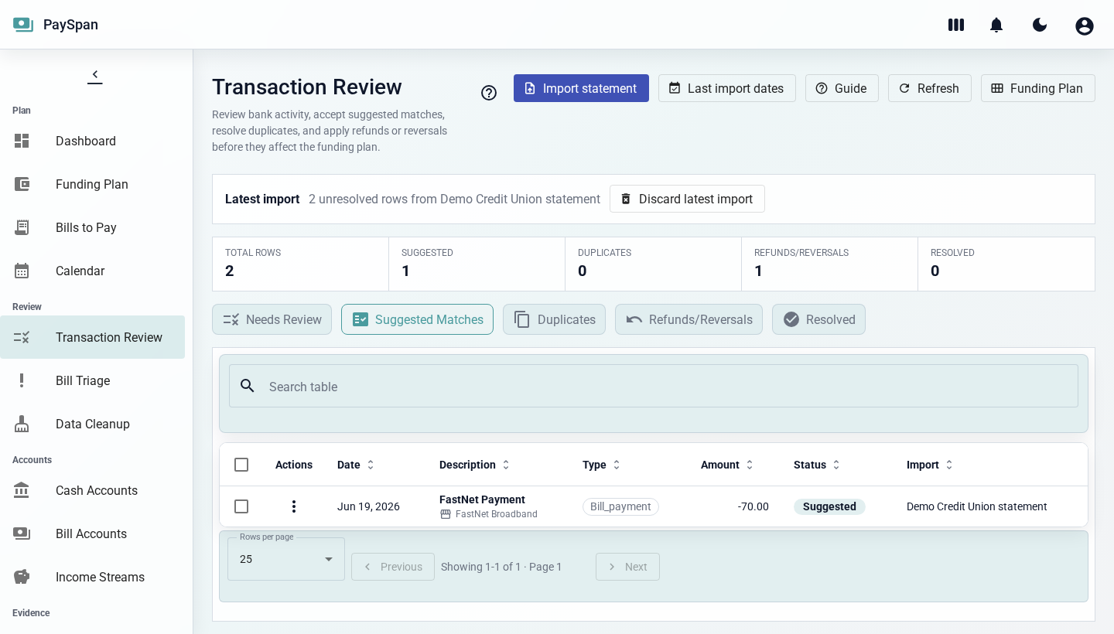This screenshot has width=1114, height=634.
Task: Click the Resolved summary count card
Action: pyautogui.click(x=1006, y=264)
